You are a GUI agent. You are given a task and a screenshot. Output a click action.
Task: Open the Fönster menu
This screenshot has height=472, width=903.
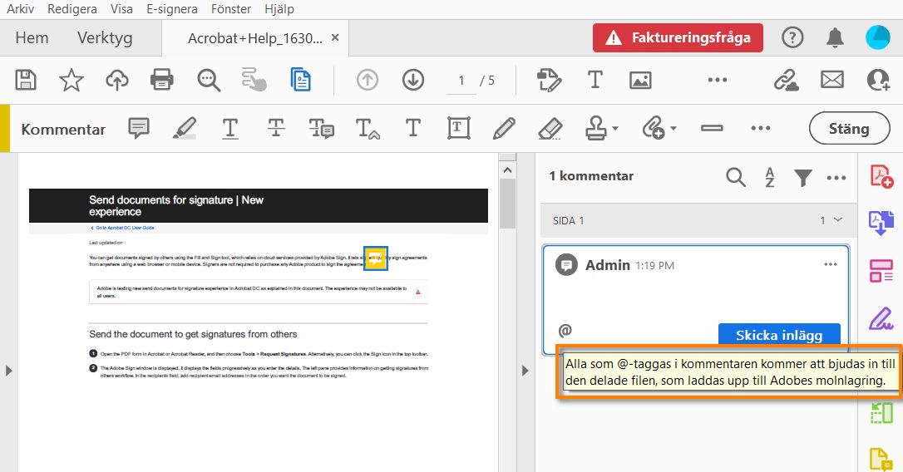point(231,9)
